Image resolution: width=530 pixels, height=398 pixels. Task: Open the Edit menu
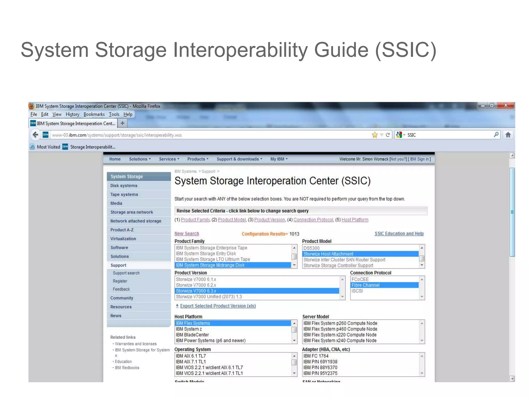click(45, 114)
